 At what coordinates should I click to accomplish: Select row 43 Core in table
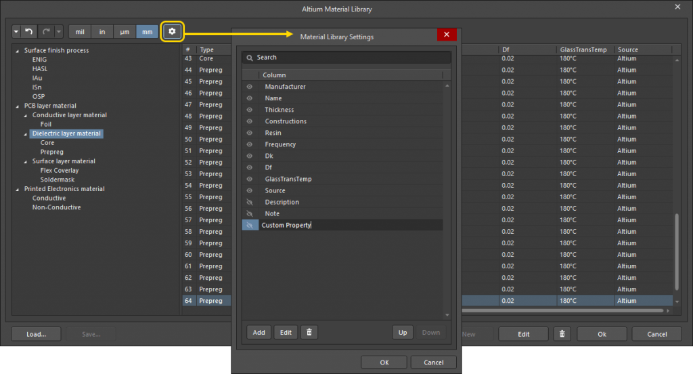(207, 59)
